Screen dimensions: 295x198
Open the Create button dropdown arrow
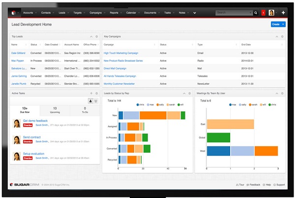283,24
